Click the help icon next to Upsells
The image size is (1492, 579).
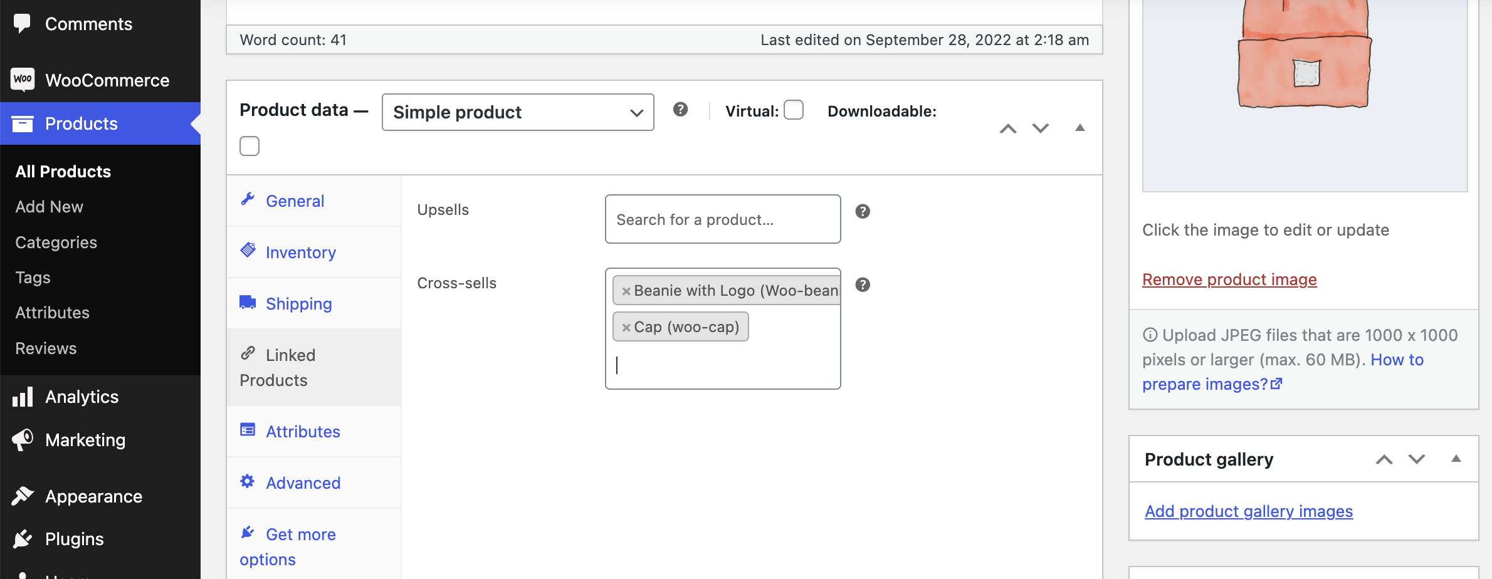[863, 212]
